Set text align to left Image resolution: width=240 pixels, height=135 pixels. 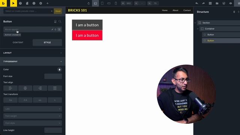[10, 88]
